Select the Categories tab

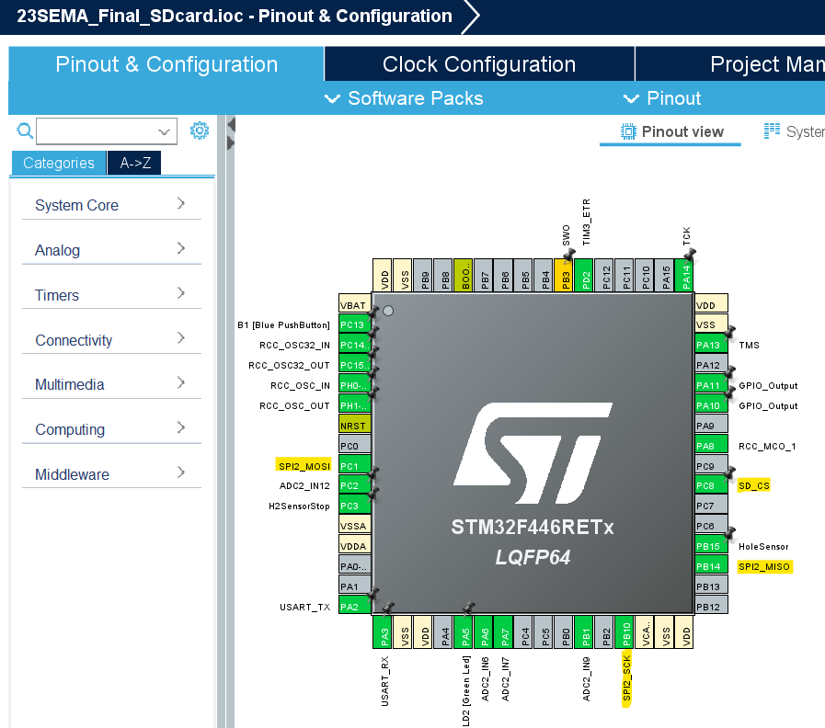pos(59,163)
